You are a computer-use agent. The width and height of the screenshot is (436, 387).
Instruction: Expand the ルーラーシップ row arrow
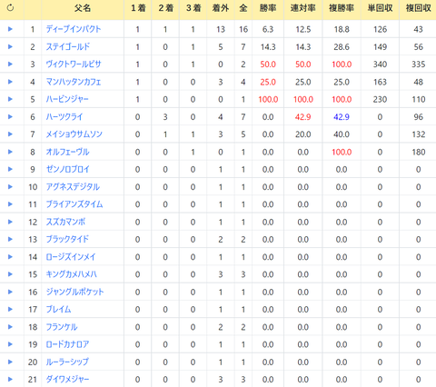coord(10,362)
